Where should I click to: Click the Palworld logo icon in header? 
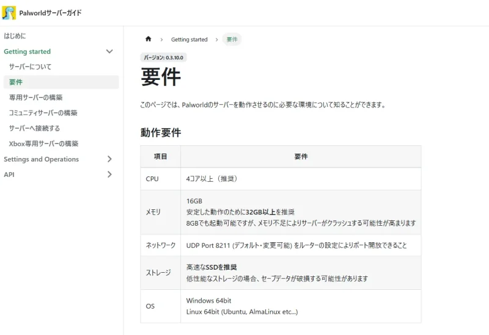click(x=9, y=13)
